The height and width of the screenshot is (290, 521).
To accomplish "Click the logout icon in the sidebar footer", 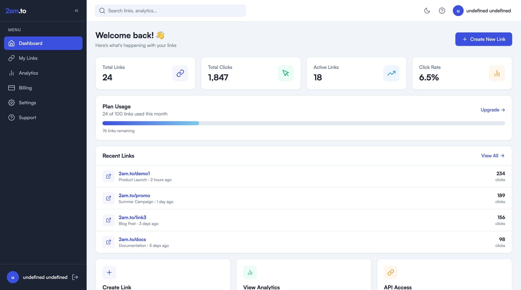I will [x=75, y=277].
